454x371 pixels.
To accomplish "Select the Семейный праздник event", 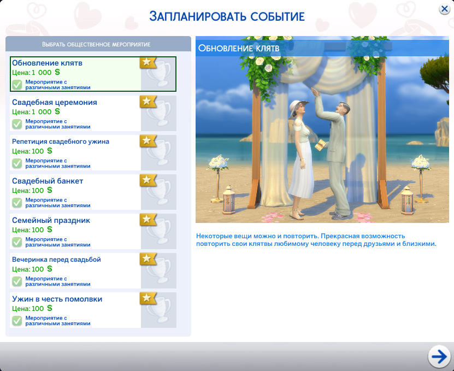I will (x=51, y=221).
